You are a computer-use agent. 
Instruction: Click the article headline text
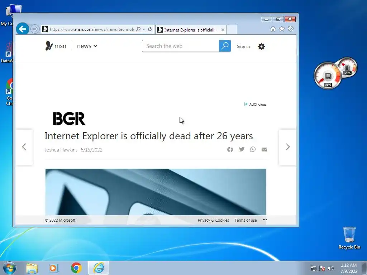point(149,136)
